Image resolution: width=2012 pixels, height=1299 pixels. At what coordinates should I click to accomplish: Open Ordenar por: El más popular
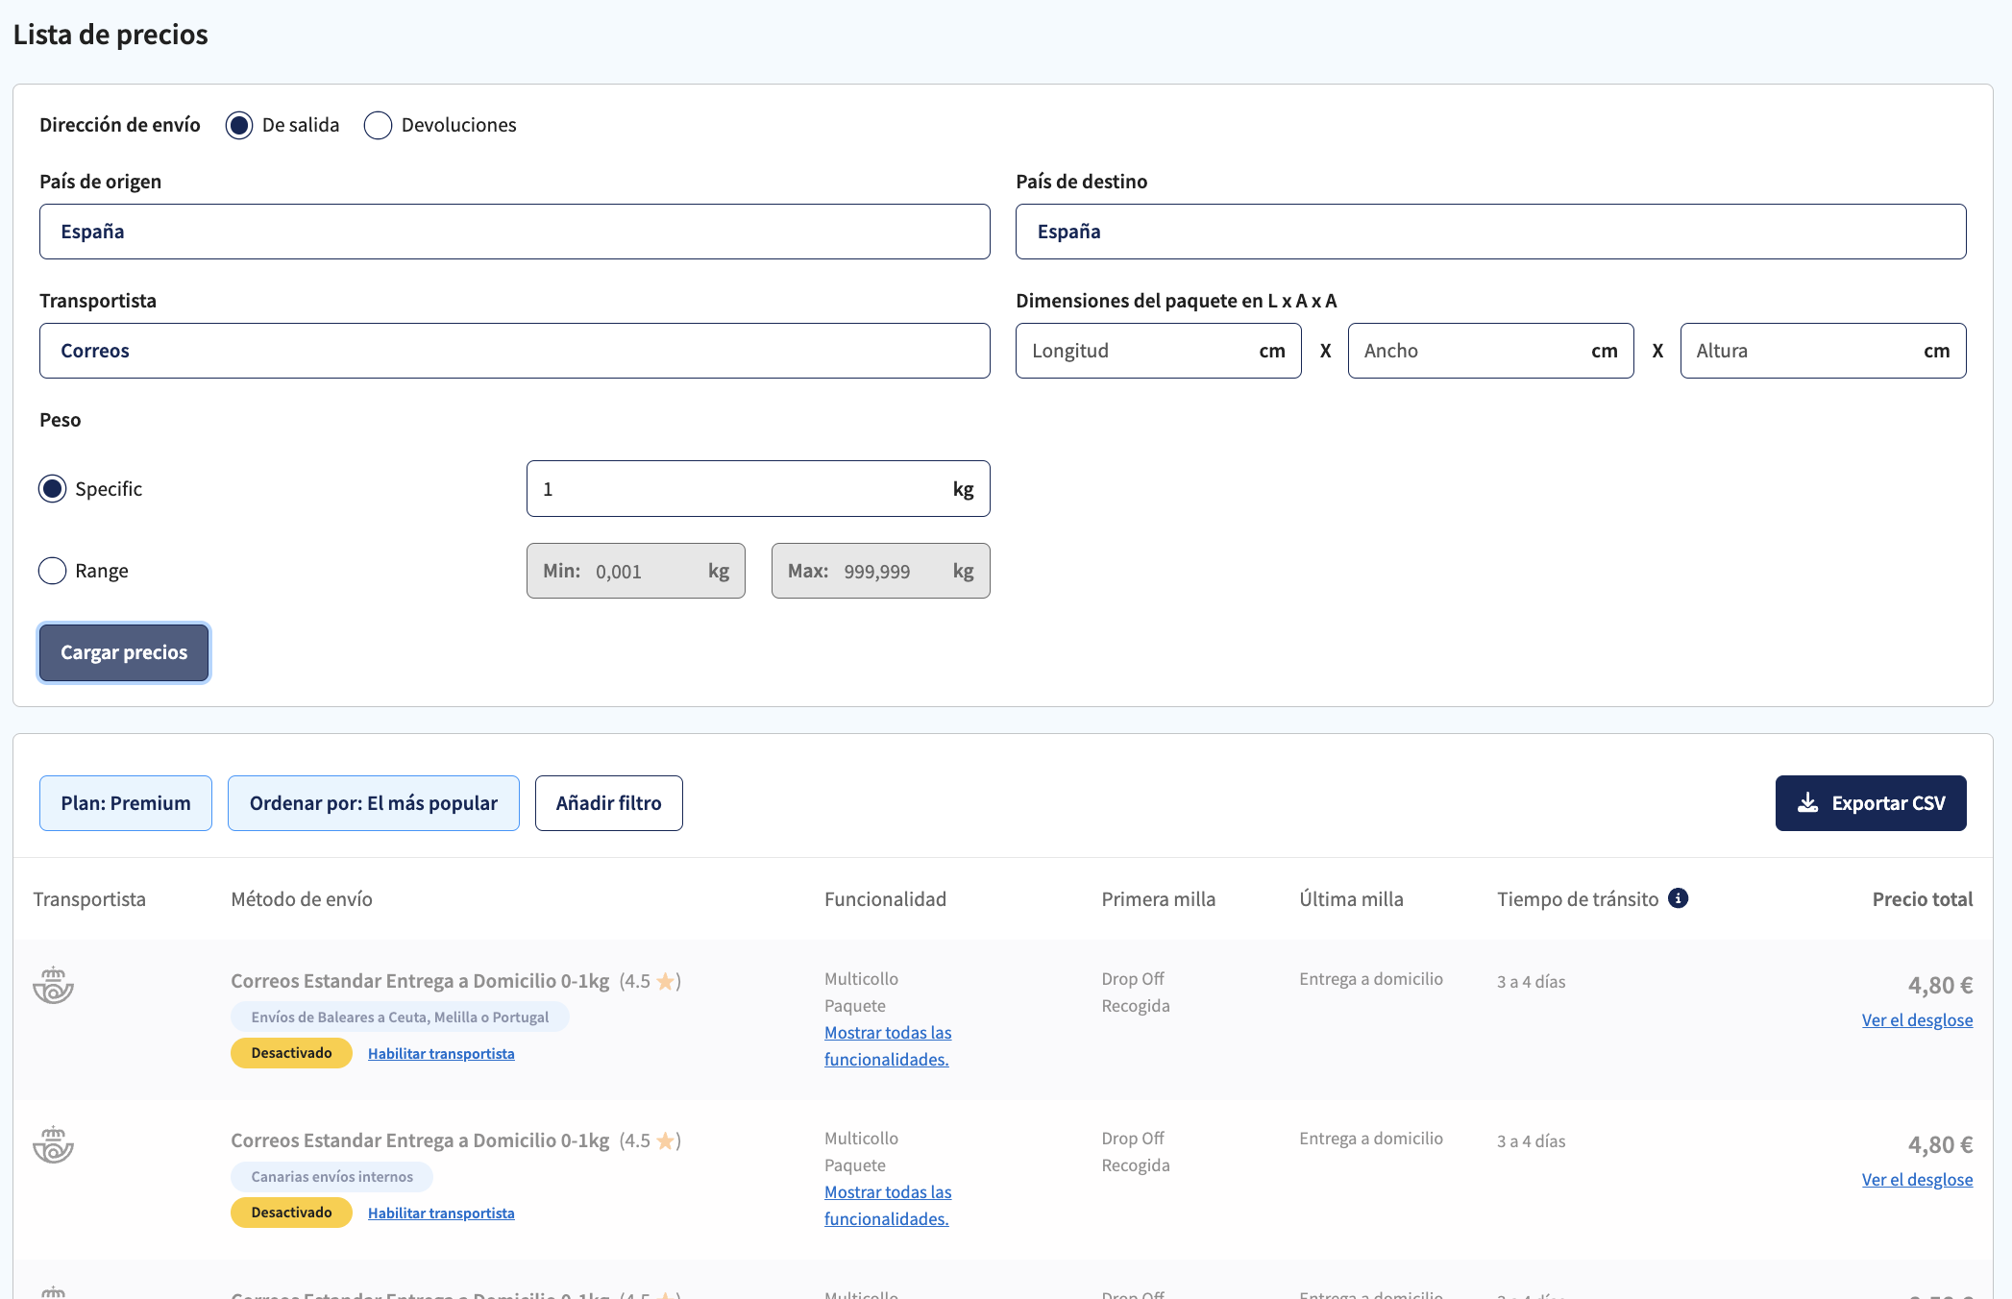[x=374, y=803]
